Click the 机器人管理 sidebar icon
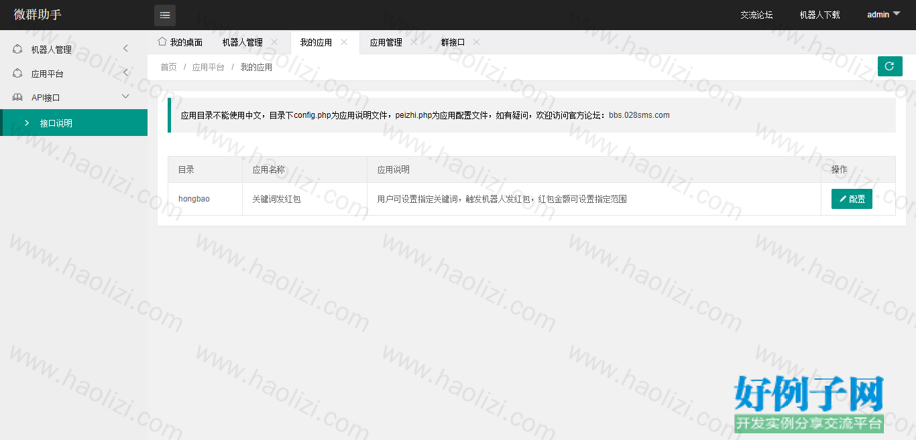Viewport: 916px width, 440px height. (17, 49)
